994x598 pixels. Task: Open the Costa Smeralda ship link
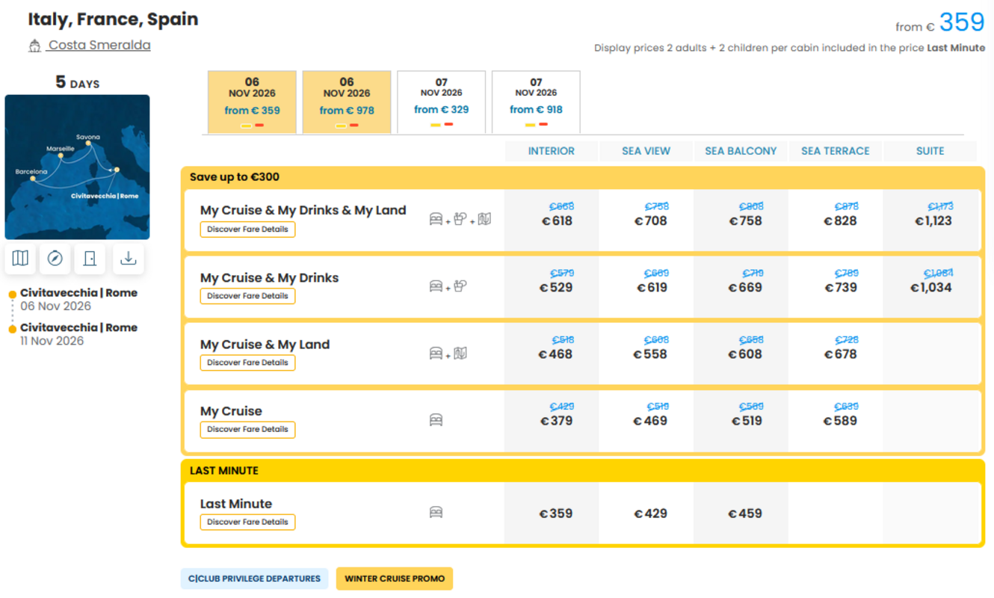(99, 46)
